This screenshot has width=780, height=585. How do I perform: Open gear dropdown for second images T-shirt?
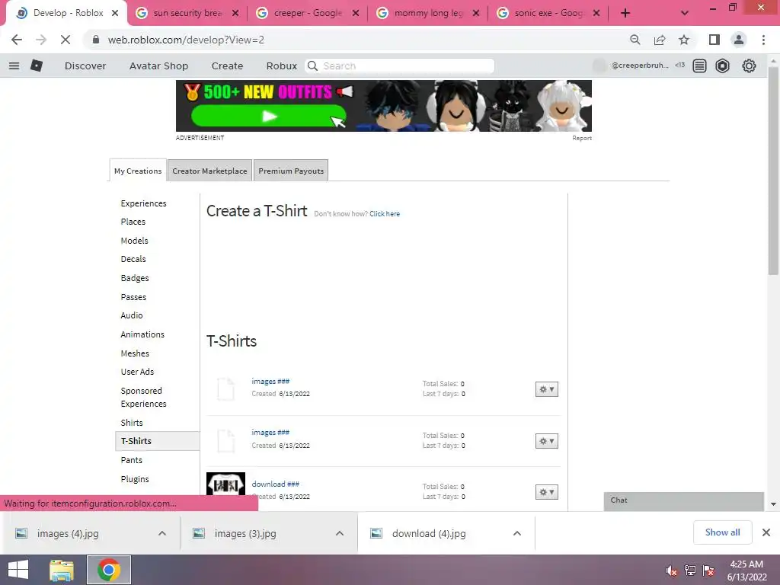(x=547, y=441)
